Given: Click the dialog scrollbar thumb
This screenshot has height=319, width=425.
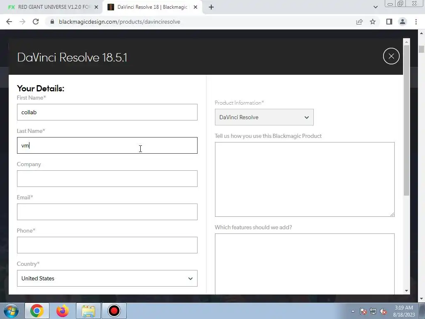Looking at the screenshot, I should coord(406,120).
